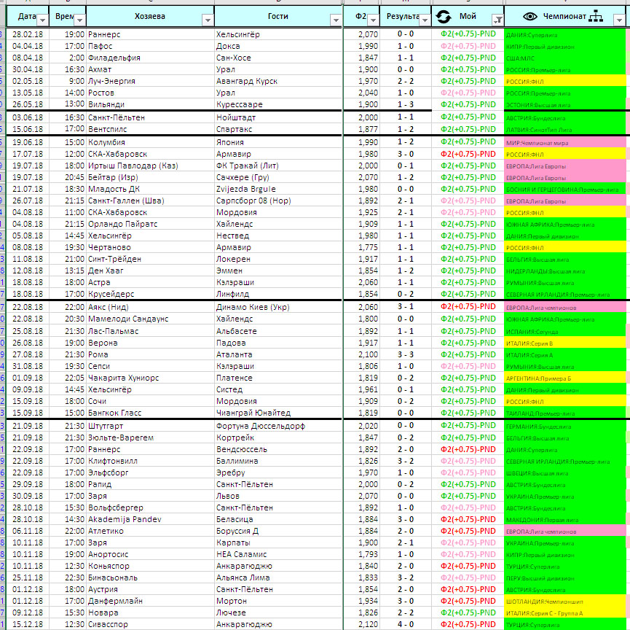Click the refresh arrows icon beside Мой
Screen dimensions: 630x630
[443, 17]
